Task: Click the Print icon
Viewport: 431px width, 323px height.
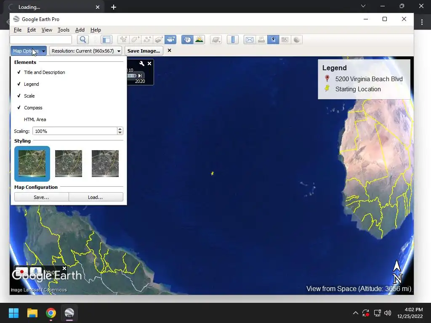Action: 261,40
